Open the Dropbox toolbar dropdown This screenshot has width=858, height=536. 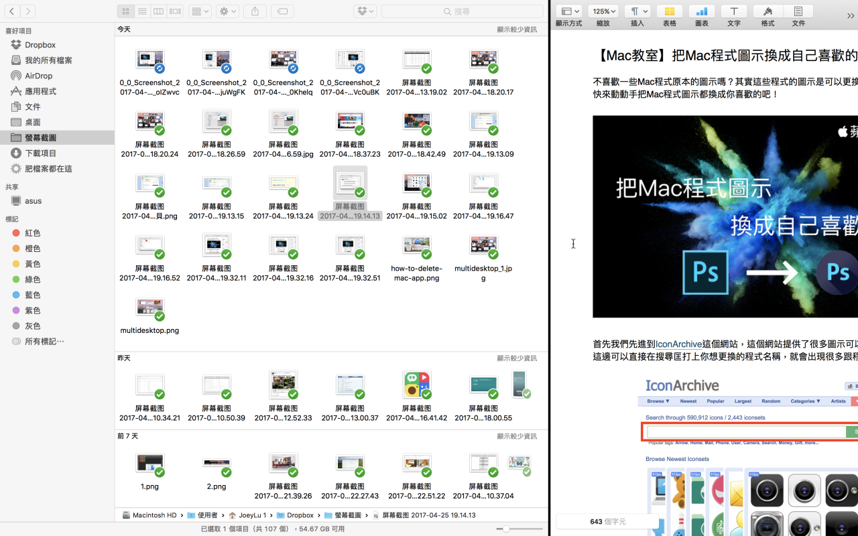(x=365, y=11)
